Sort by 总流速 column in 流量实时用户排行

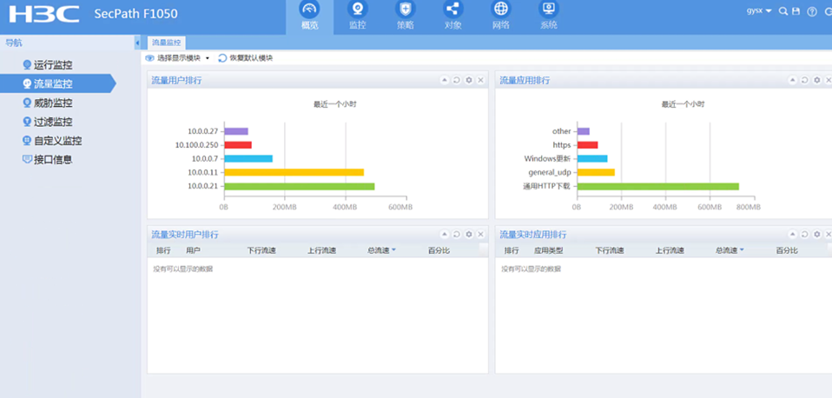[381, 251]
